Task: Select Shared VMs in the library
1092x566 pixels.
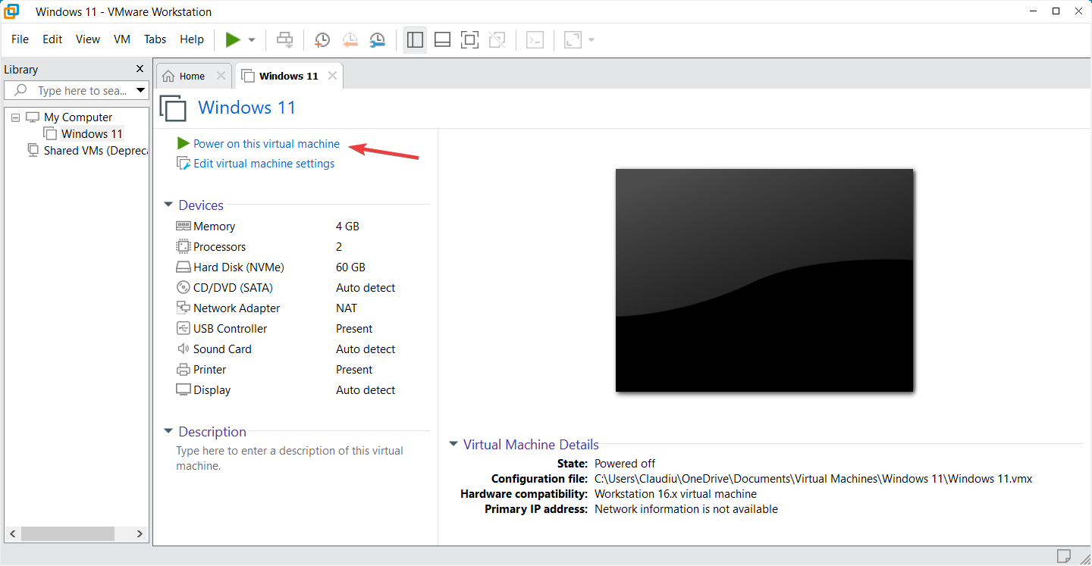Action: tap(96, 151)
